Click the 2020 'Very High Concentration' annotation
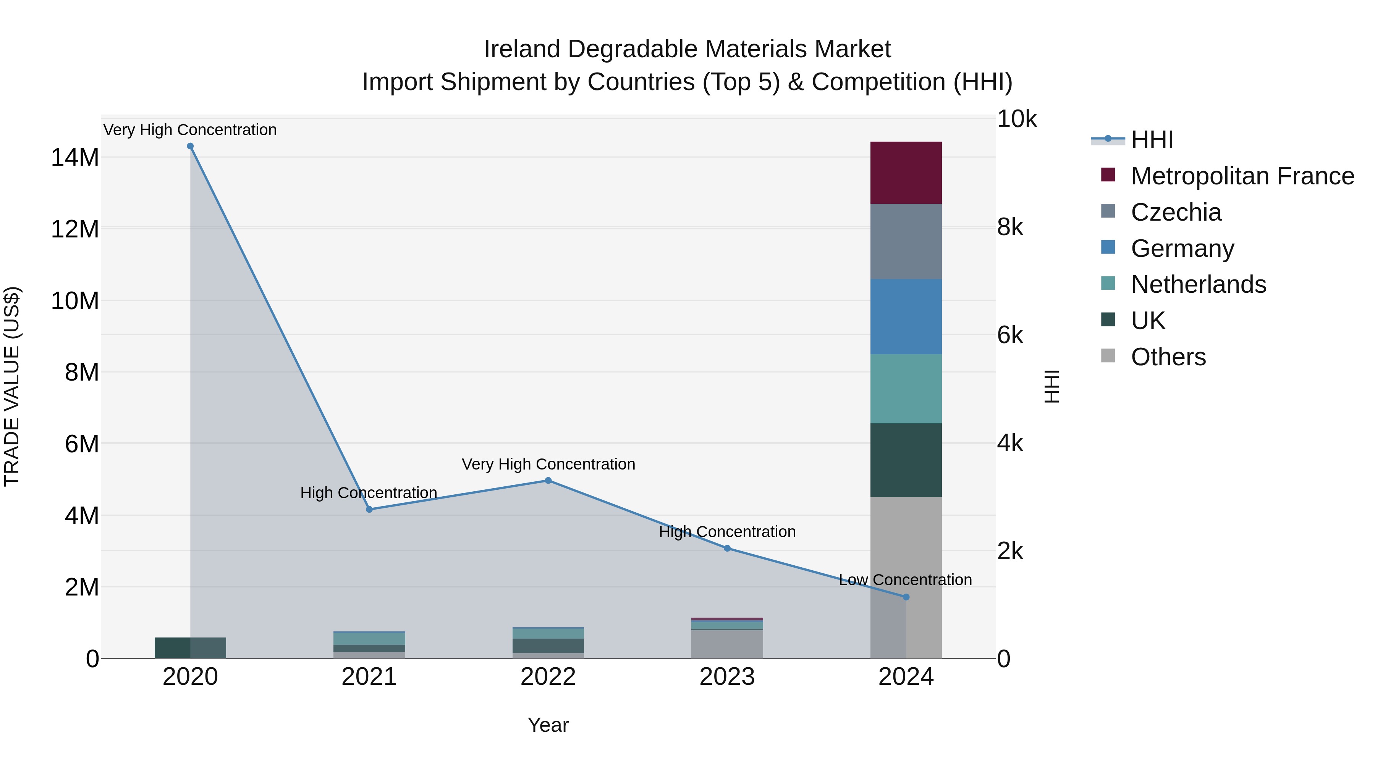The height and width of the screenshot is (773, 1375). click(190, 130)
